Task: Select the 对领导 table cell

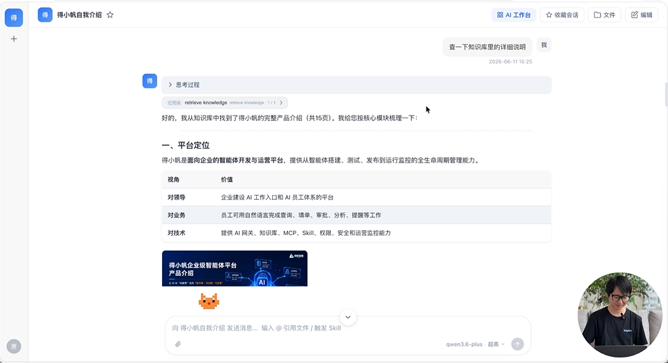Action: pos(177,198)
